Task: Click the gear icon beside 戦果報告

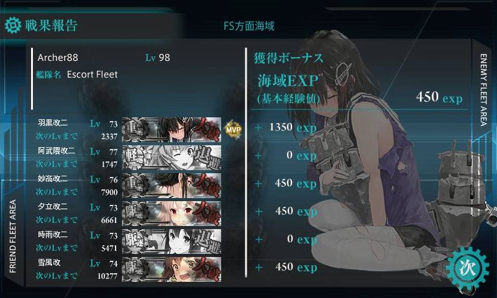Action: click(x=13, y=25)
